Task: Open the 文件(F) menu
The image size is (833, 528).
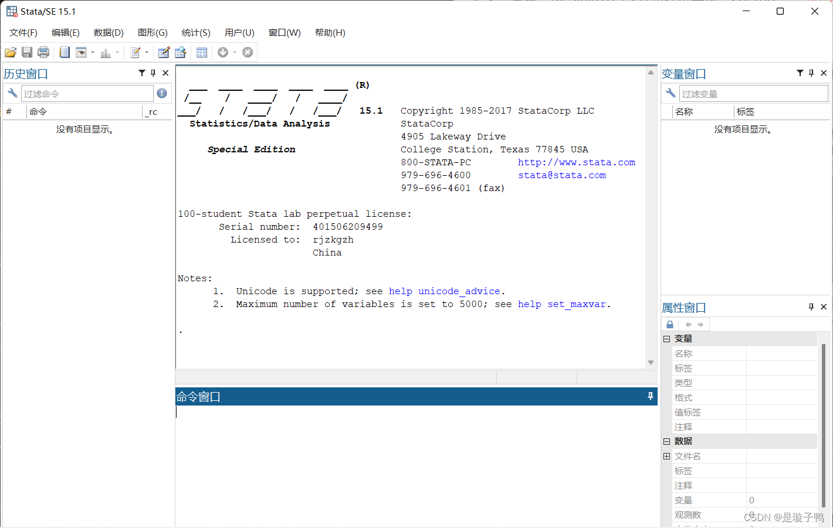Action: point(23,33)
